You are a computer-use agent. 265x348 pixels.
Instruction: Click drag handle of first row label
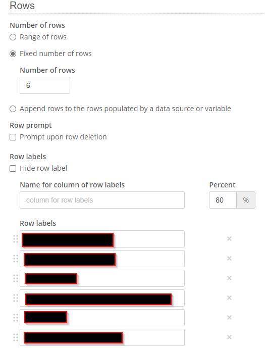click(x=16, y=239)
